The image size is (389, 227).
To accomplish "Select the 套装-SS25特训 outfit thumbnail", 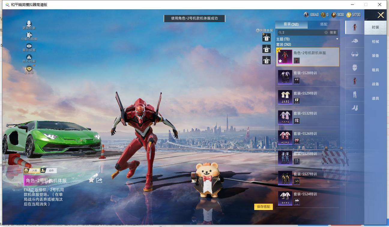I will pyautogui.click(x=285, y=158).
